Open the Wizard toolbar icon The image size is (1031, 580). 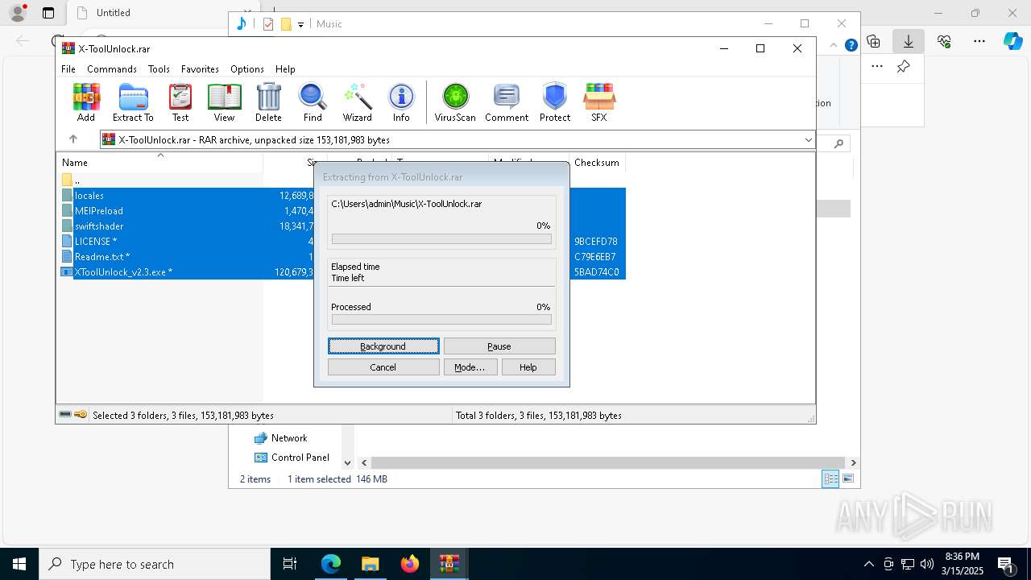[357, 102]
